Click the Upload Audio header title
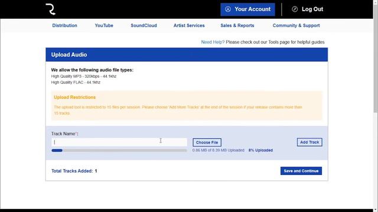Screen dimensions: 378x212 (69, 55)
